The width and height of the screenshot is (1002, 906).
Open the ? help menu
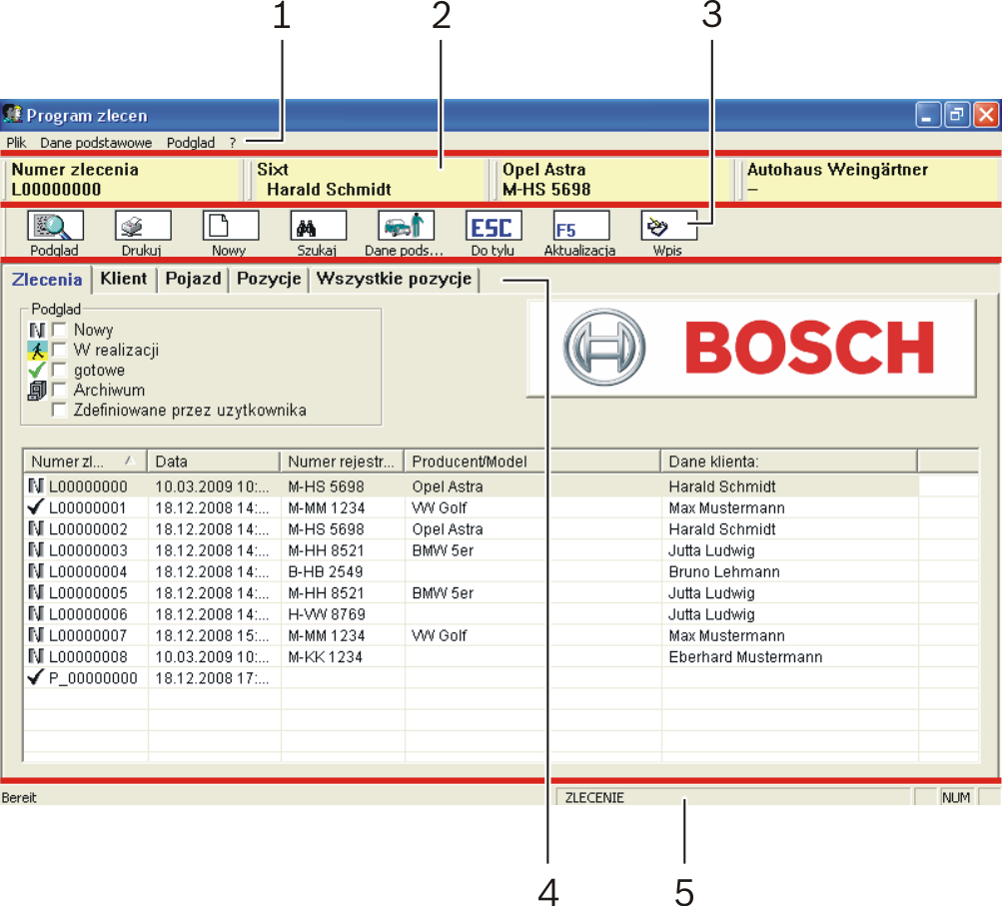pos(233,143)
